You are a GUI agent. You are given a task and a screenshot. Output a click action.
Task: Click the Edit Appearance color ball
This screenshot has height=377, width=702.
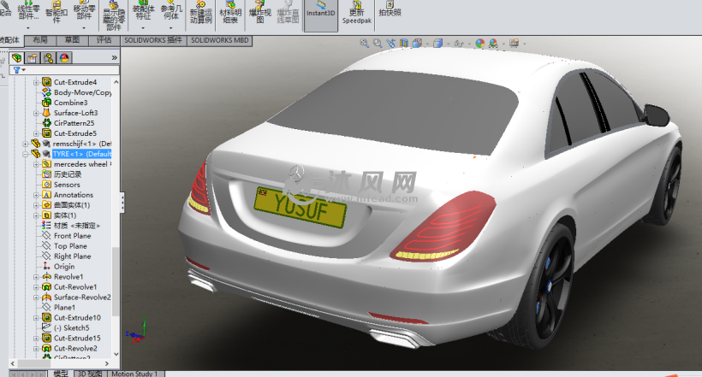tap(480, 43)
